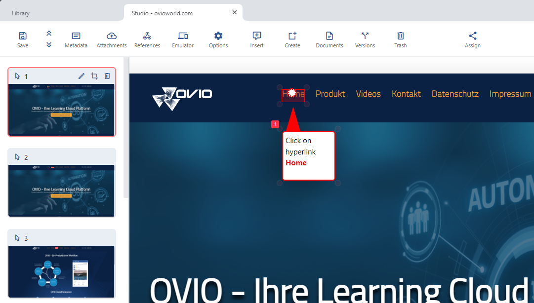This screenshot has height=303, width=534.
Task: Open Attachments upload tool
Action: (x=111, y=39)
